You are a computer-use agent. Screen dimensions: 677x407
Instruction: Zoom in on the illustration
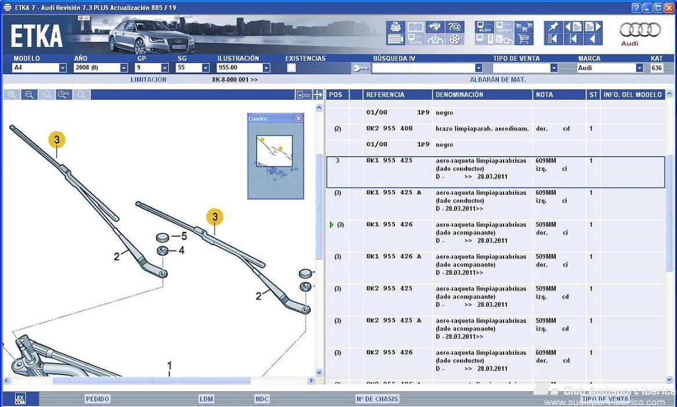[12, 95]
